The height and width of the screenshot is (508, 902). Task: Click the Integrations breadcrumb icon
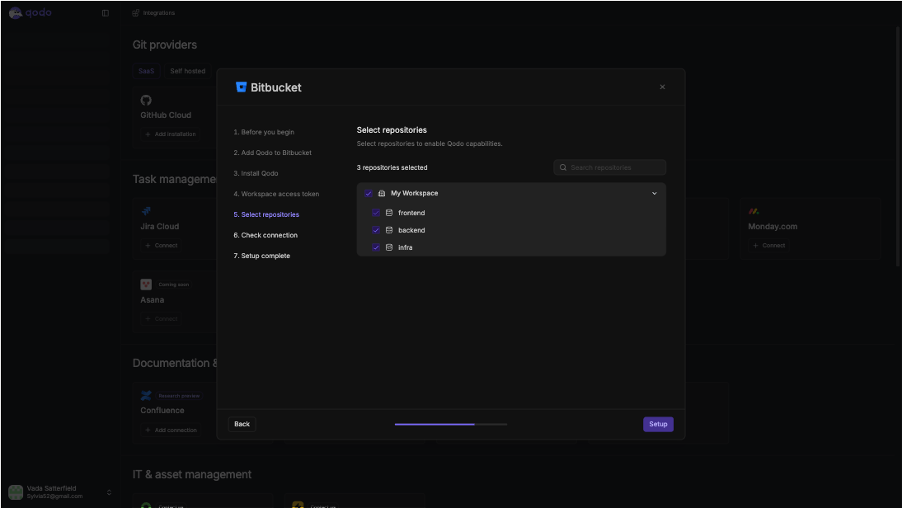coord(136,12)
